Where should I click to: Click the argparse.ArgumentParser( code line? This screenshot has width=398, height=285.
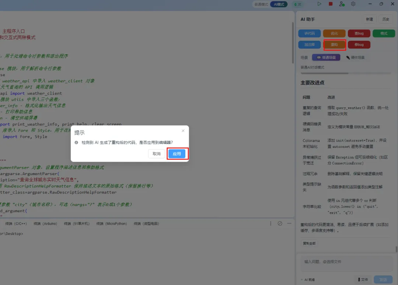[x=30, y=174]
